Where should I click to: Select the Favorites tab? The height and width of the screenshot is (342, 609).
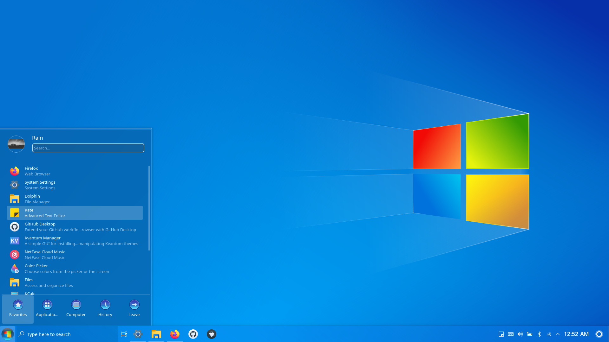(18, 309)
